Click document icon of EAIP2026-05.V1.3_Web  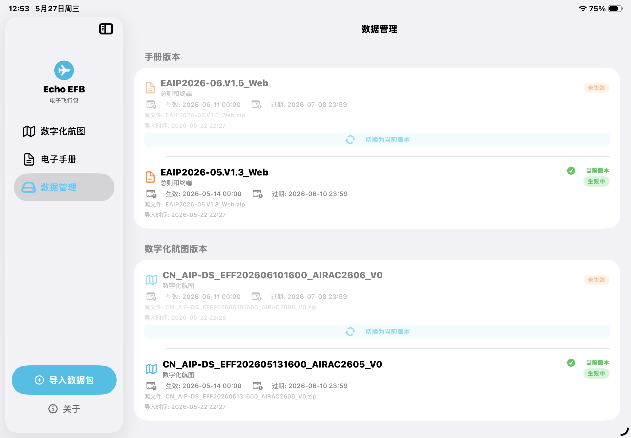(x=150, y=177)
